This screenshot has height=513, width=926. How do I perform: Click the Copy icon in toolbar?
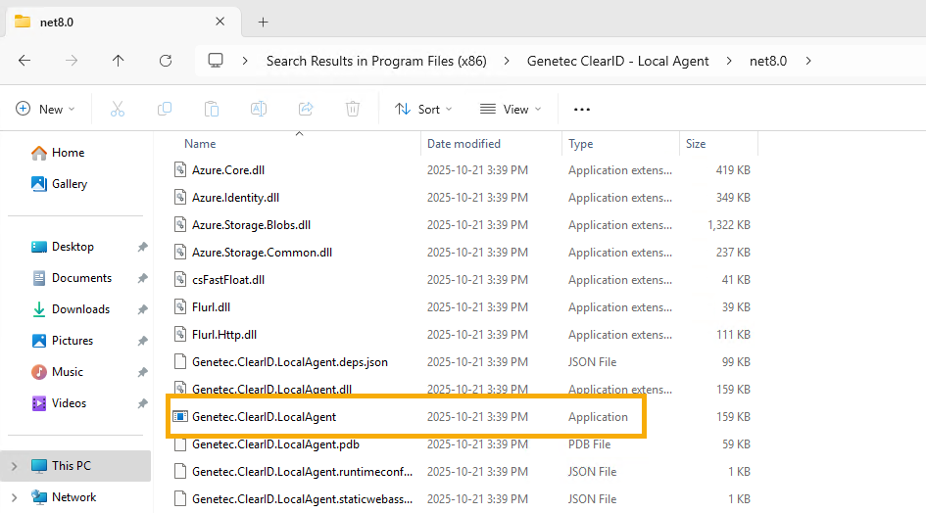pos(165,109)
